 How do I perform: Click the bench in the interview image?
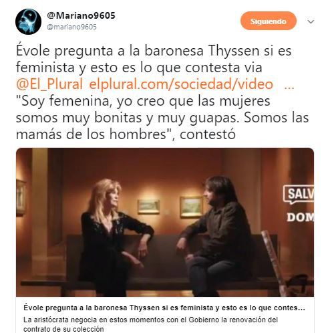(x=167, y=263)
